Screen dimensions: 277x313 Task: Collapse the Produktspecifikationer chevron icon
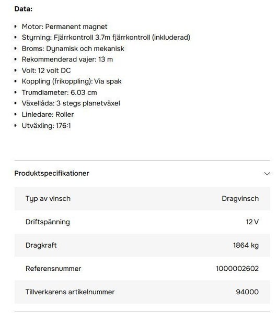267,174
